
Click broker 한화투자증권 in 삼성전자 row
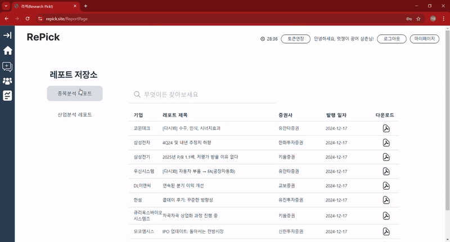point(290,143)
